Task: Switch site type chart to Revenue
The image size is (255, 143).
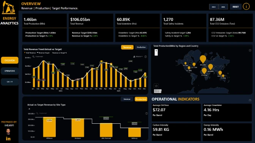Action: [127, 99]
